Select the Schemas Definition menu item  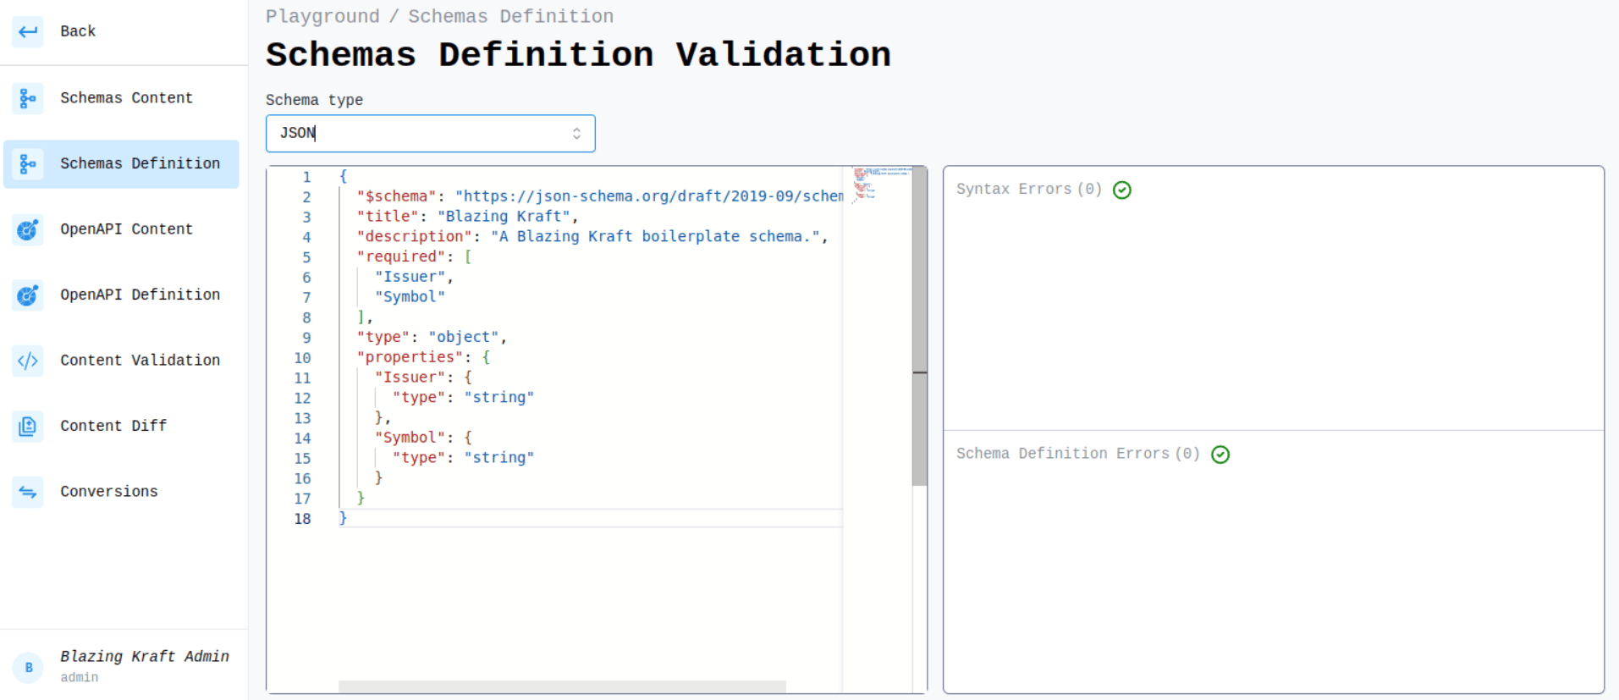point(121,163)
